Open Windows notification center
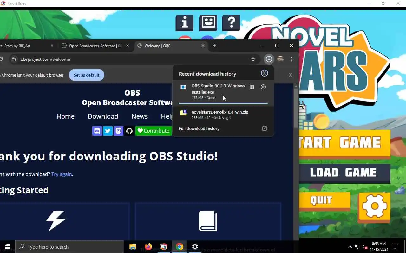 coord(396,247)
